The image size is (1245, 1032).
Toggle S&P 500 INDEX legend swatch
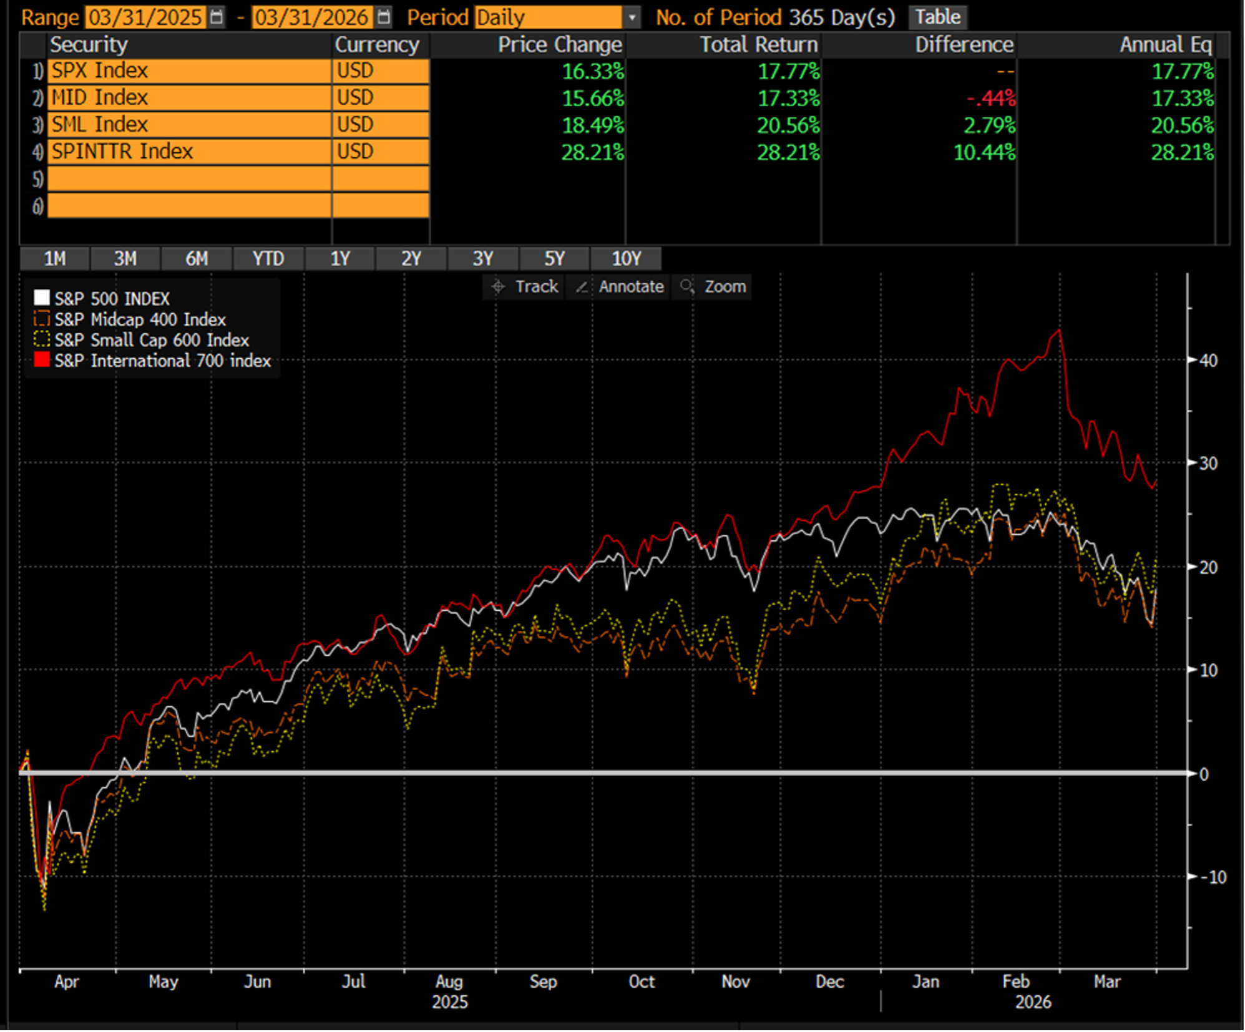click(x=42, y=298)
